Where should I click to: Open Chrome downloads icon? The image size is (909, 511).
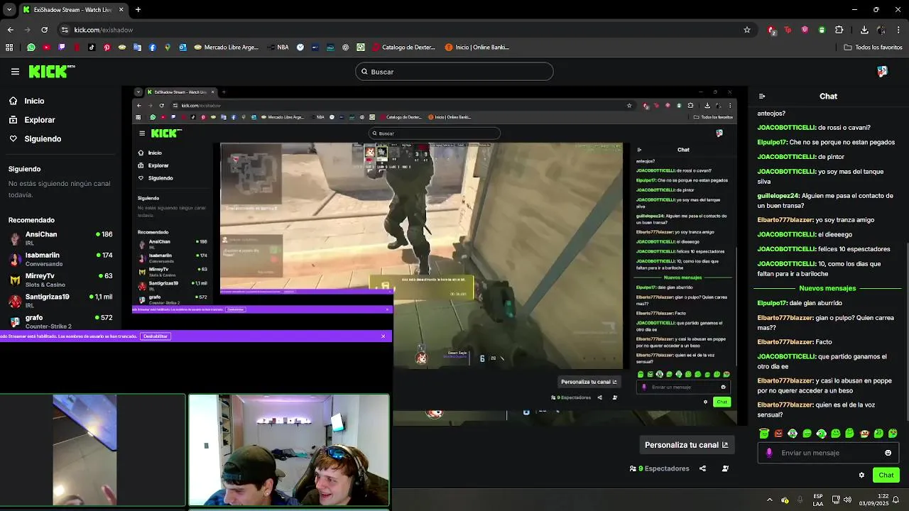(864, 30)
